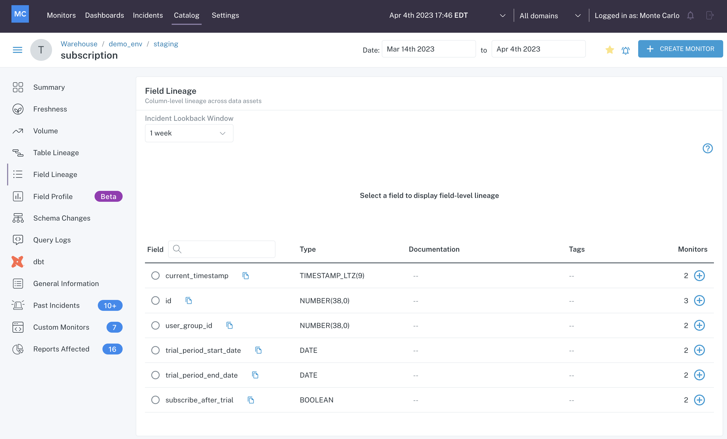Open the All domains dropdown
The image size is (727, 439).
click(x=550, y=15)
